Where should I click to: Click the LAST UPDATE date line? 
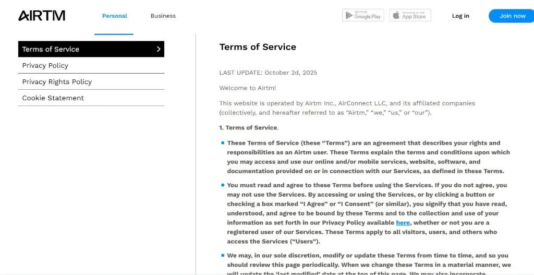[269, 73]
